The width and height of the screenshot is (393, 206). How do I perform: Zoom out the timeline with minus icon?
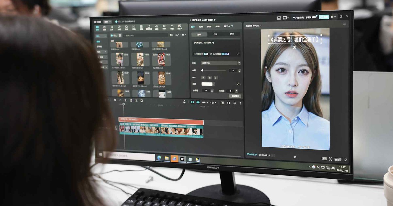pyautogui.click(x=229, y=103)
